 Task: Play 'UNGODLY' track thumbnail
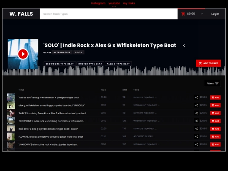11,105
